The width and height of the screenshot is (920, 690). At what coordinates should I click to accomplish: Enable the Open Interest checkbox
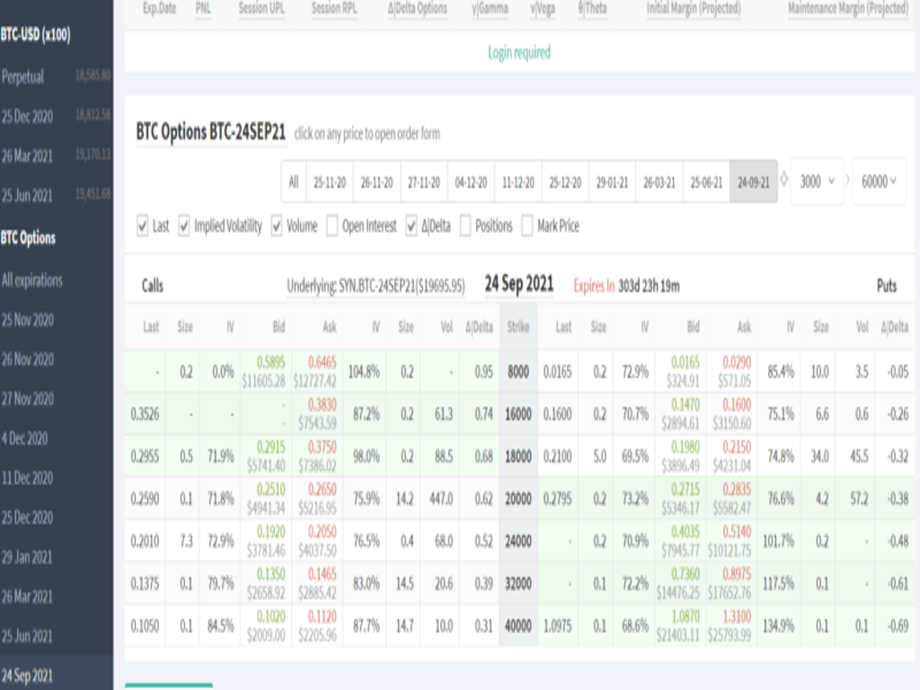(332, 226)
